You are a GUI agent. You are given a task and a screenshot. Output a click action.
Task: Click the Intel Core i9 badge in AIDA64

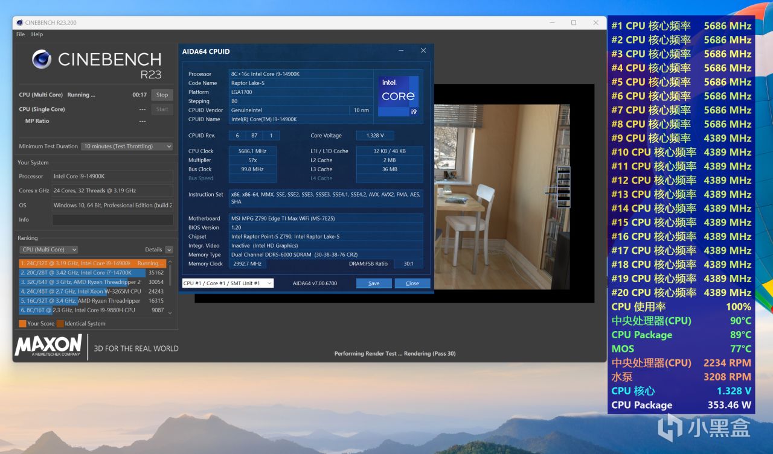[398, 96]
